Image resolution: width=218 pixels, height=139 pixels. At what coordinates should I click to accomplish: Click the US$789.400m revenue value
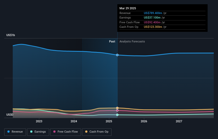pyautogui.click(x=153, y=13)
